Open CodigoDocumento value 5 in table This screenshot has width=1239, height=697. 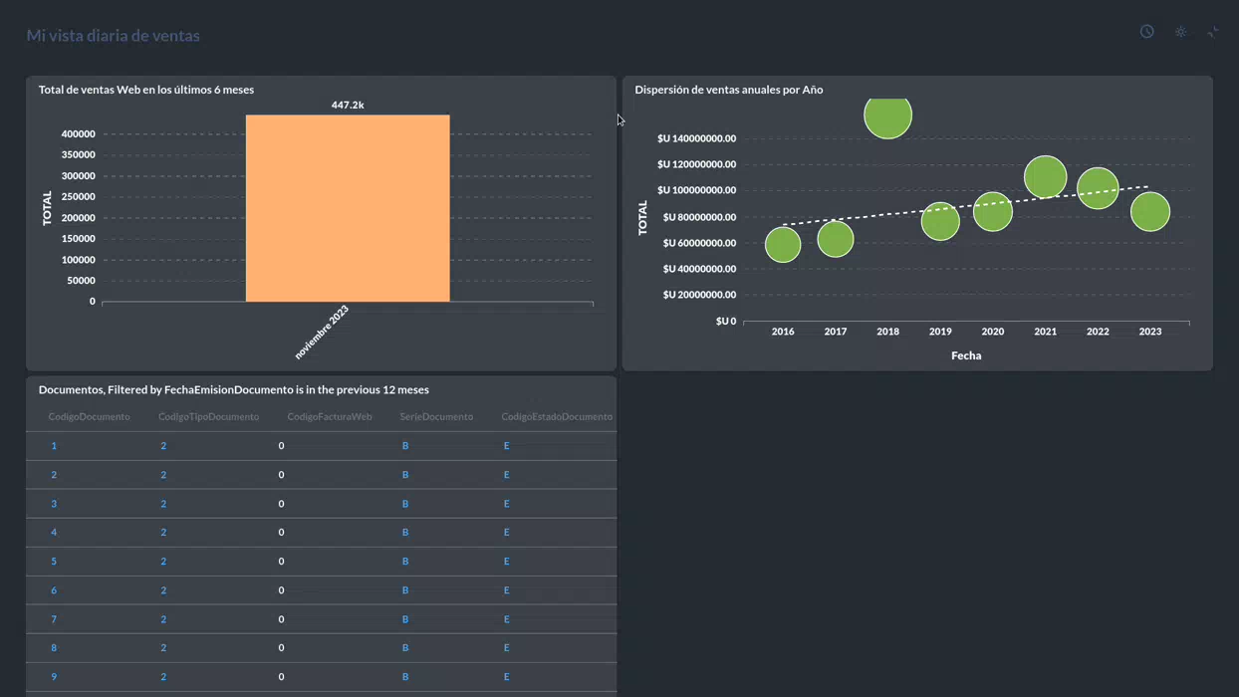[x=54, y=561]
